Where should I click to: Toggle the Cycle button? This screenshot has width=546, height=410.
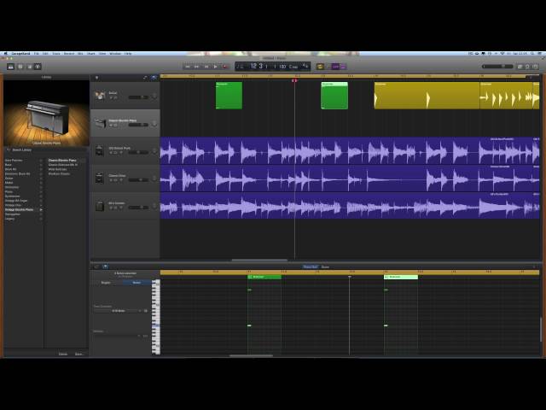tap(320, 67)
